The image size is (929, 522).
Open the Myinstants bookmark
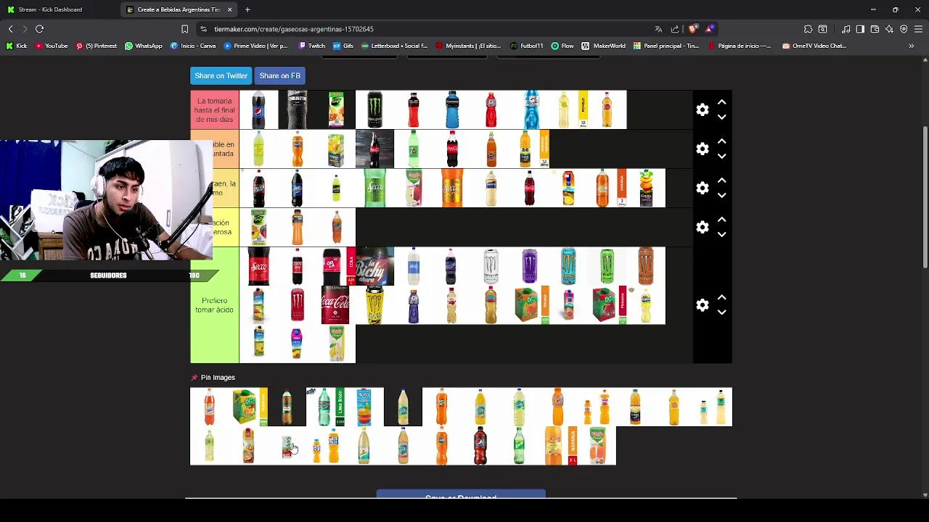point(469,46)
